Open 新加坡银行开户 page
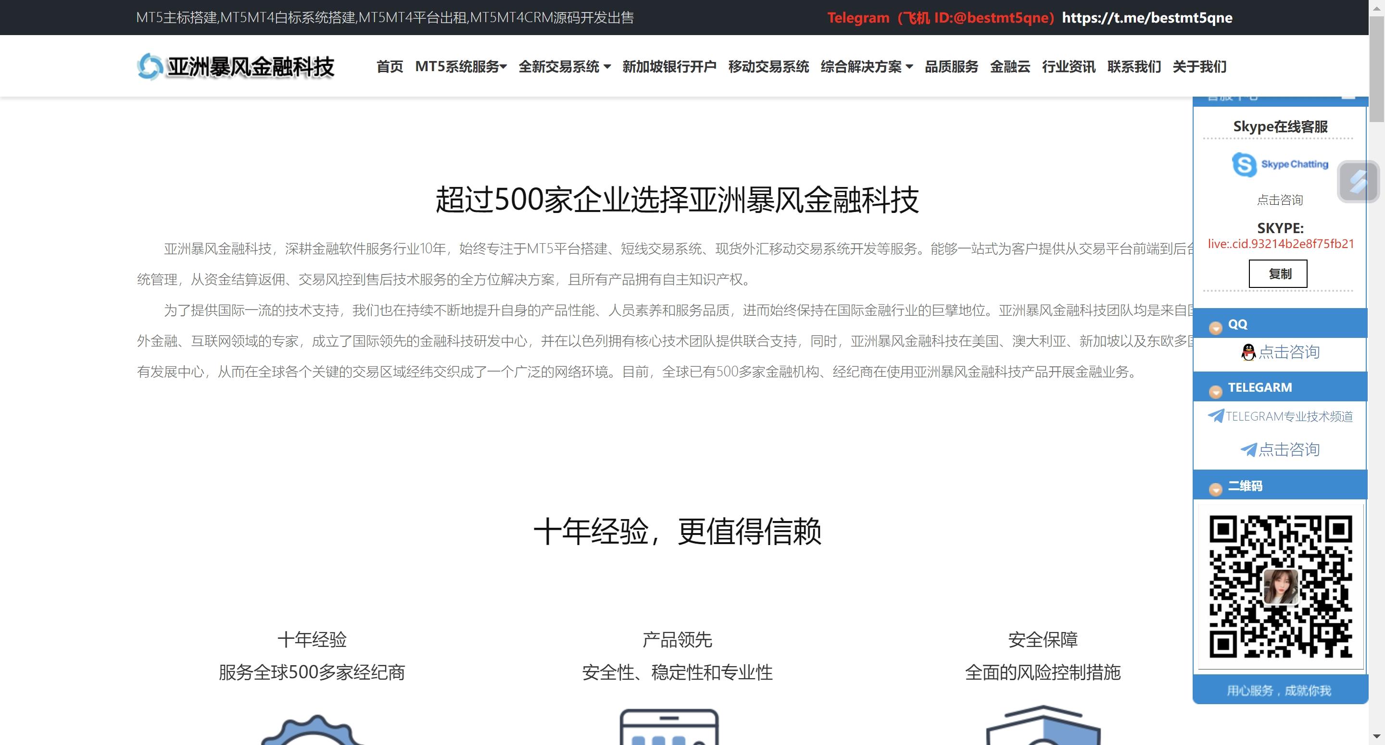This screenshot has height=745, width=1385. coord(669,67)
